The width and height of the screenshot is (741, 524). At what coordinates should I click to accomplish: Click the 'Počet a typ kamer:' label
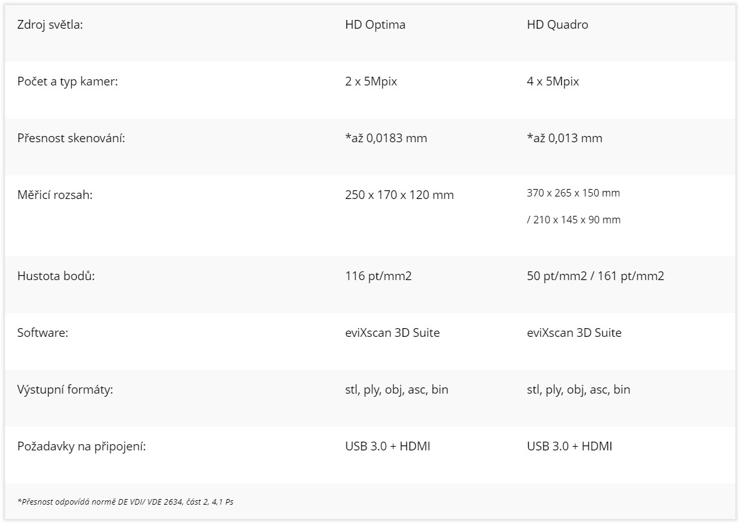[x=67, y=82]
